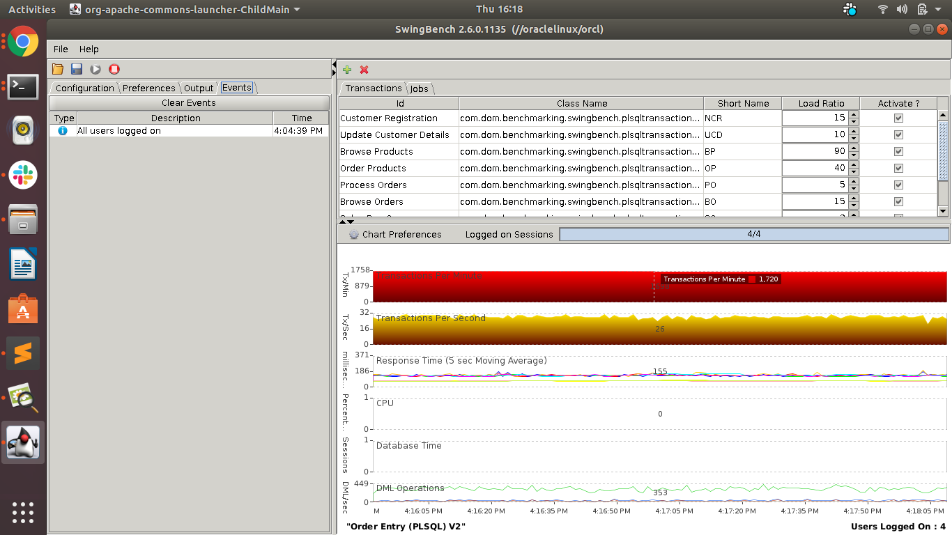Screen dimensions: 952x535
Task: Open the Files manager in dock
Action: point(23,219)
